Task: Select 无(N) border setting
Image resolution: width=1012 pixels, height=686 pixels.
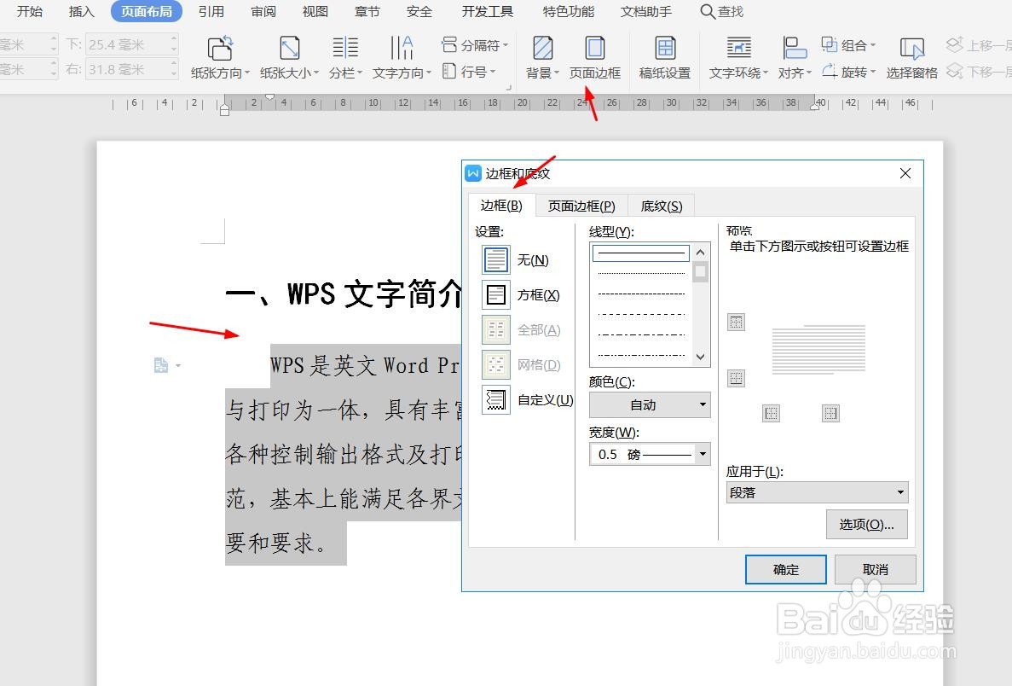Action: [x=513, y=259]
